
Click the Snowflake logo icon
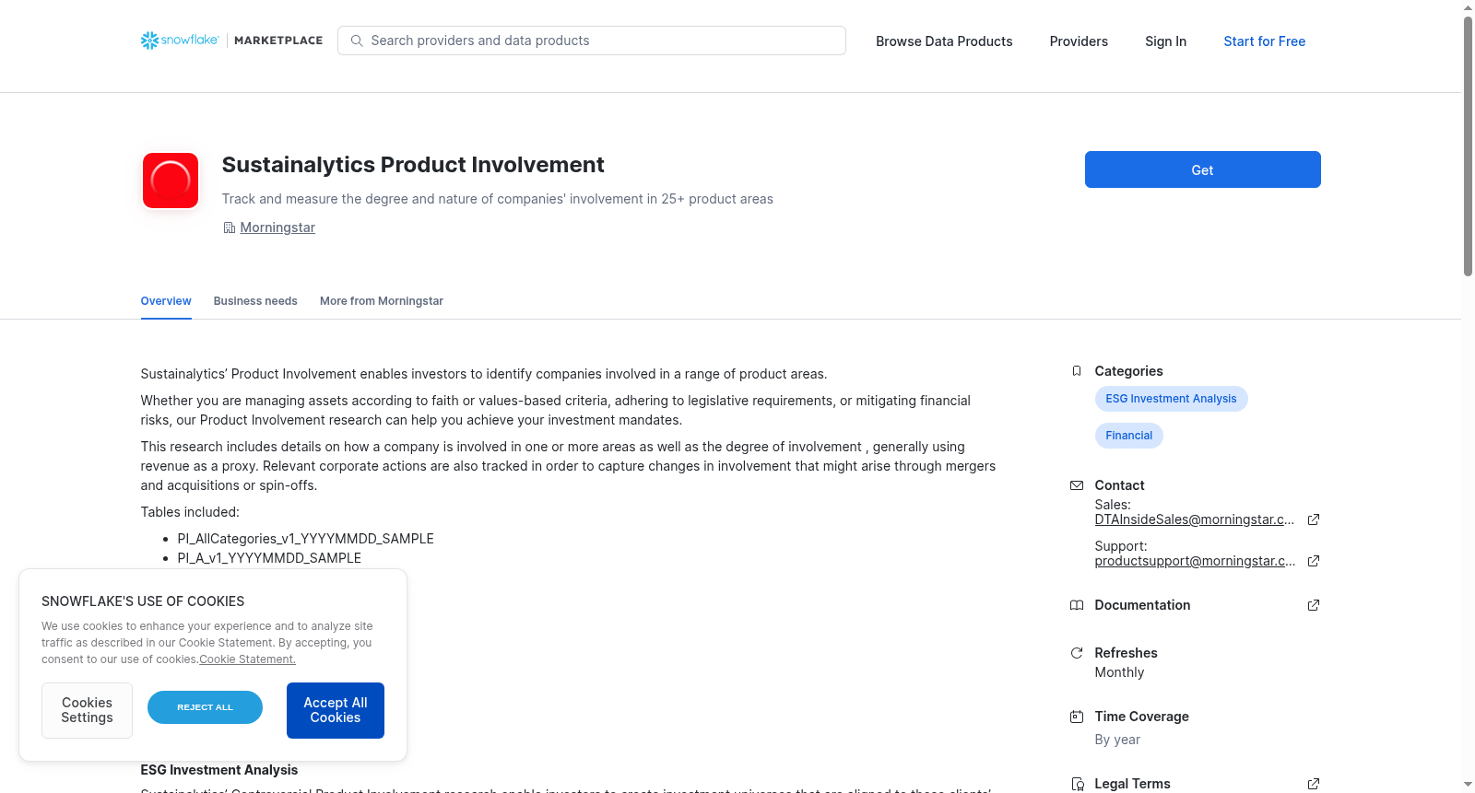[x=149, y=41]
